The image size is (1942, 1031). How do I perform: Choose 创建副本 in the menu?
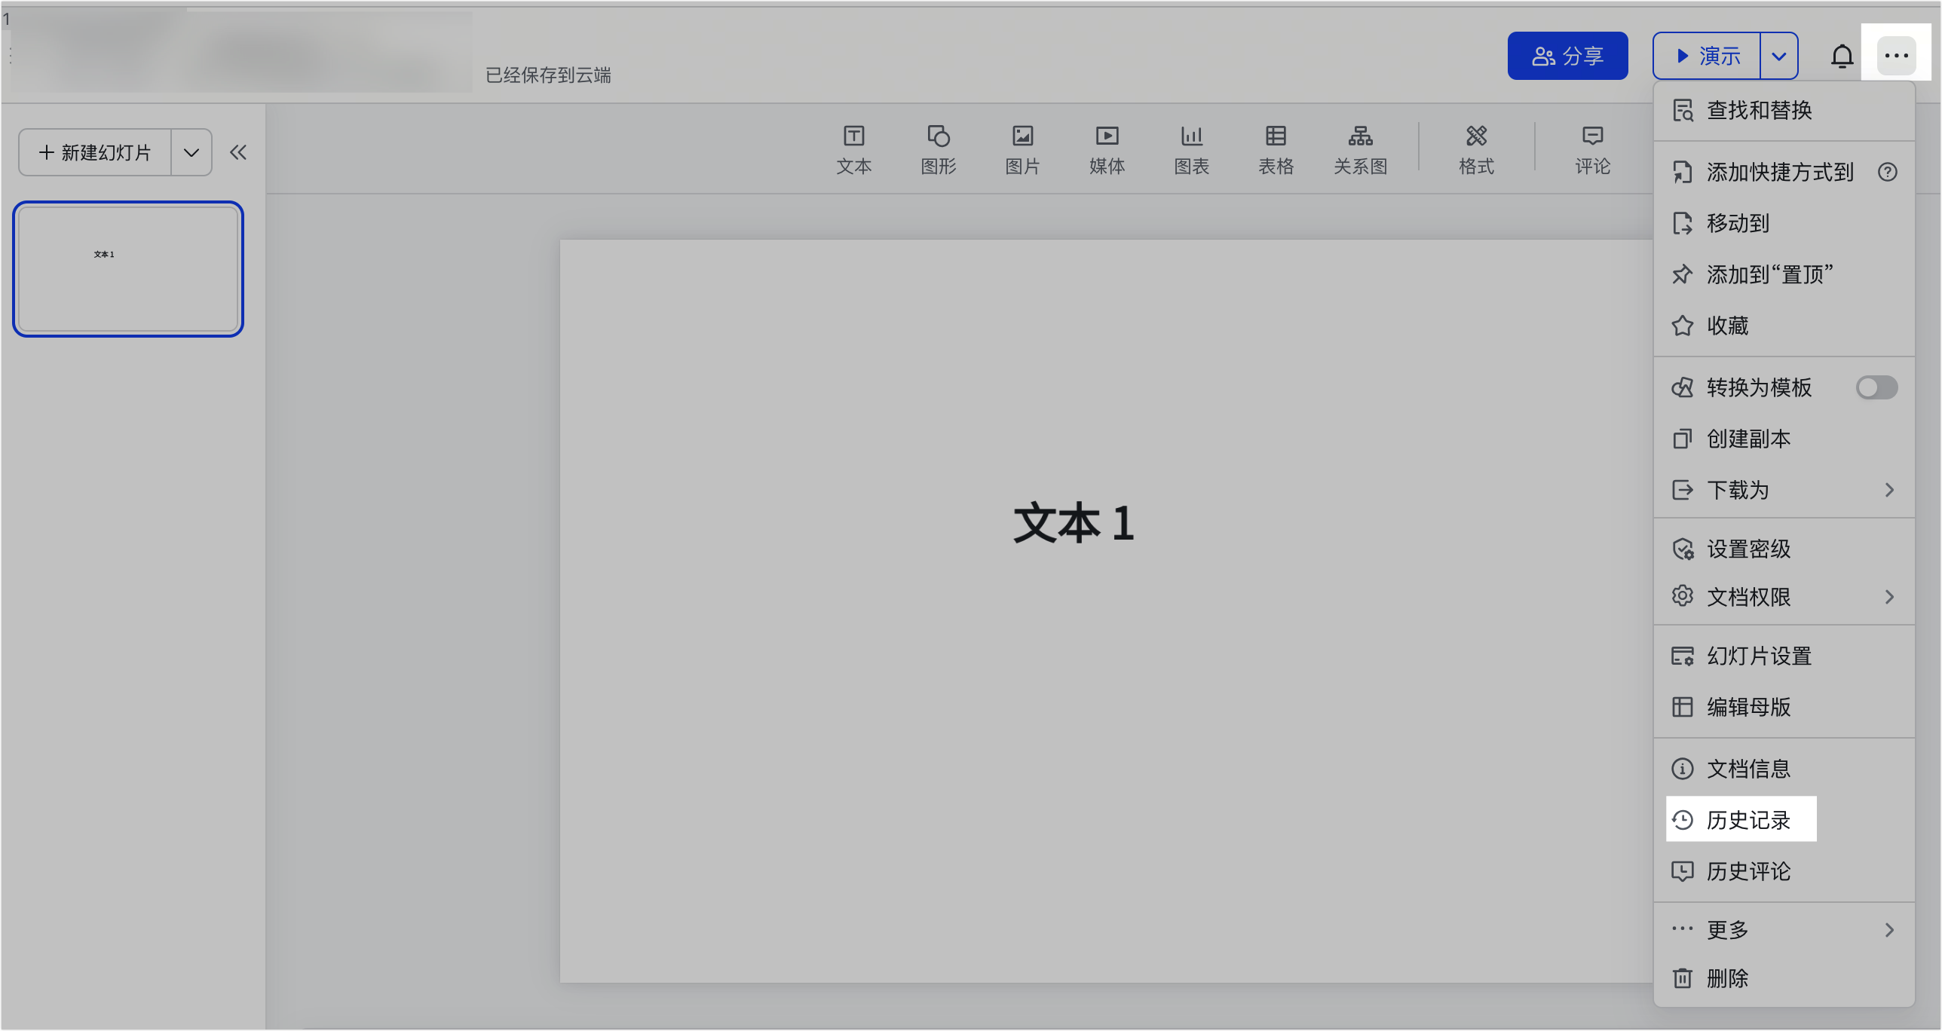coord(1749,438)
